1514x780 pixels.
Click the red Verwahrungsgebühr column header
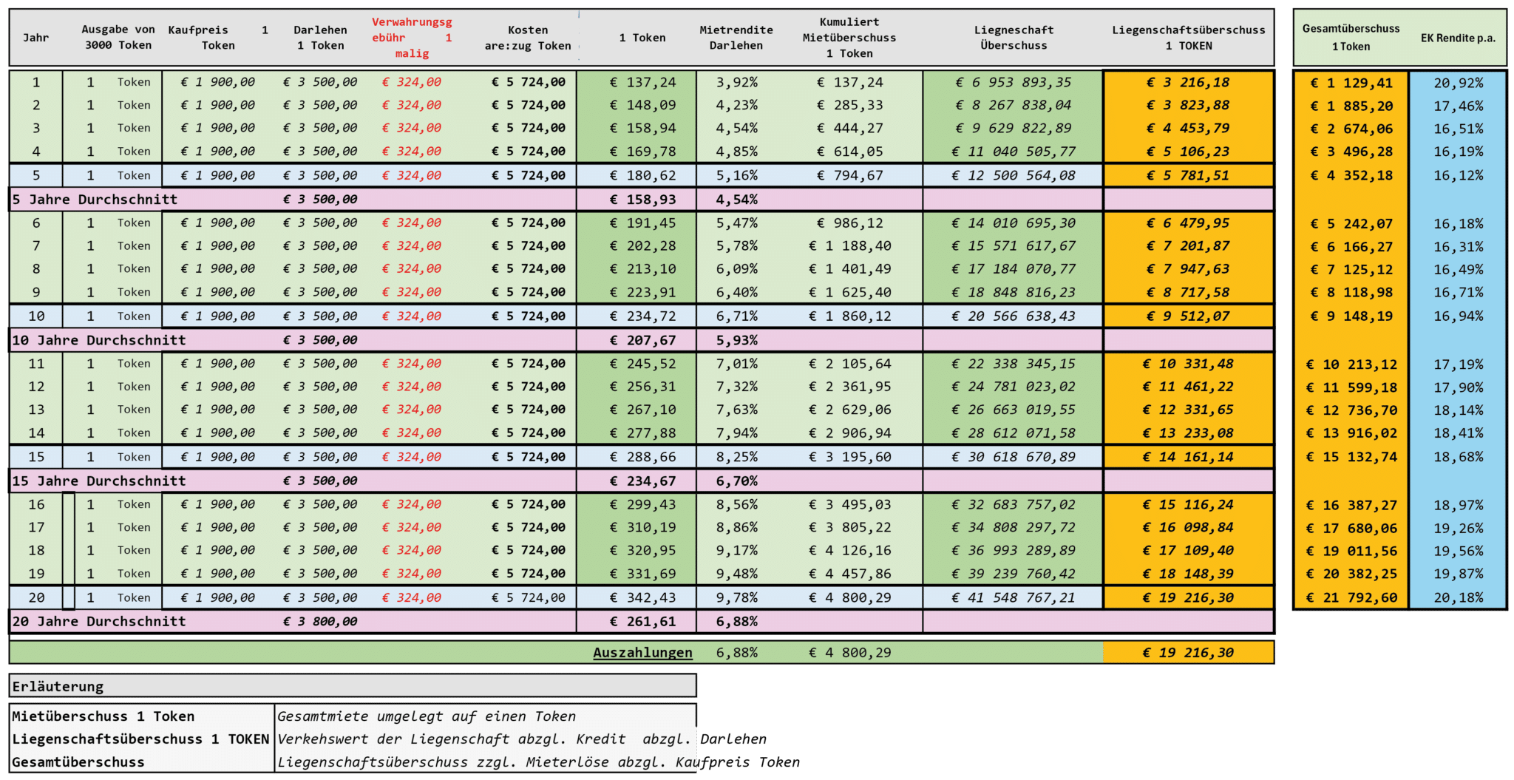tap(412, 38)
